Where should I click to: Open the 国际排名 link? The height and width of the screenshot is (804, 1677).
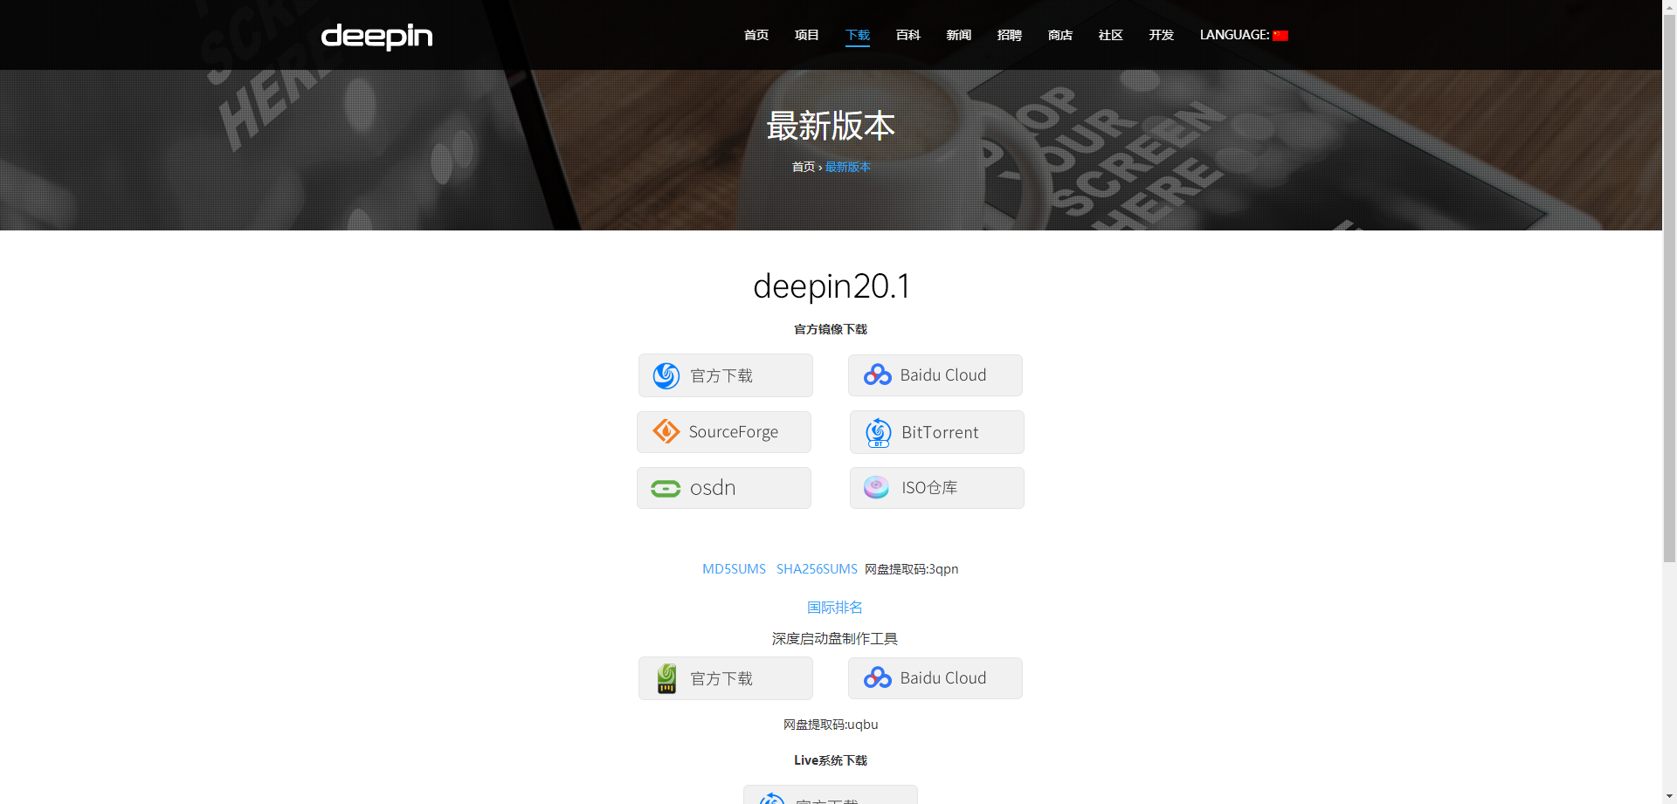click(x=835, y=608)
